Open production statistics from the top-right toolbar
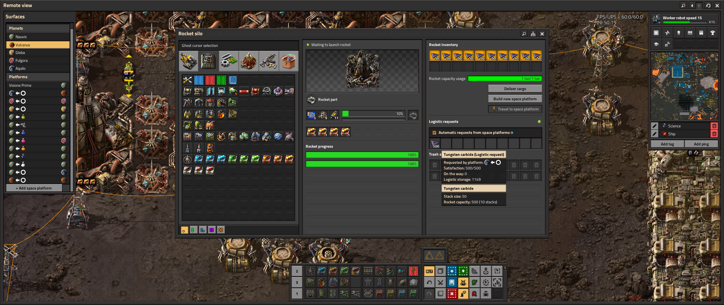This screenshot has width=724, height=305. click(667, 33)
